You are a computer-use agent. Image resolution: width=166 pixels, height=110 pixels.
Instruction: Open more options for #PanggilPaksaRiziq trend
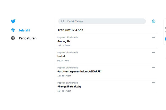pyautogui.click(x=153, y=83)
